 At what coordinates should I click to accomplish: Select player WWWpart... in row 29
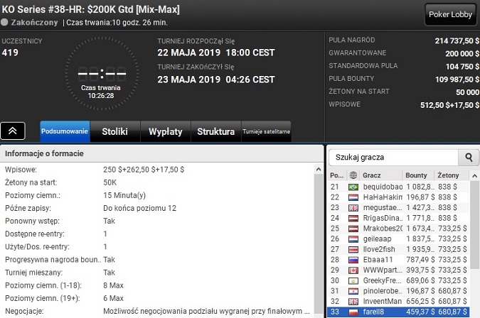click(x=398, y=270)
